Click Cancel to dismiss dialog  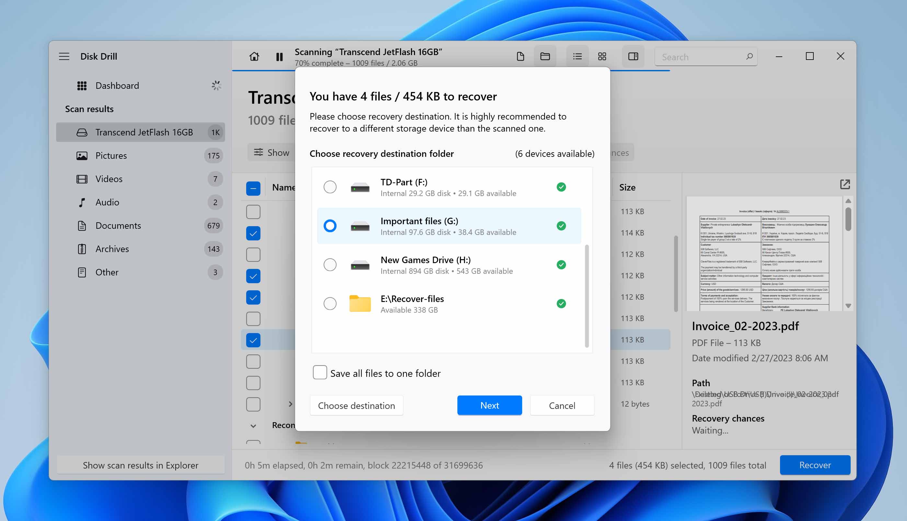pyautogui.click(x=562, y=405)
